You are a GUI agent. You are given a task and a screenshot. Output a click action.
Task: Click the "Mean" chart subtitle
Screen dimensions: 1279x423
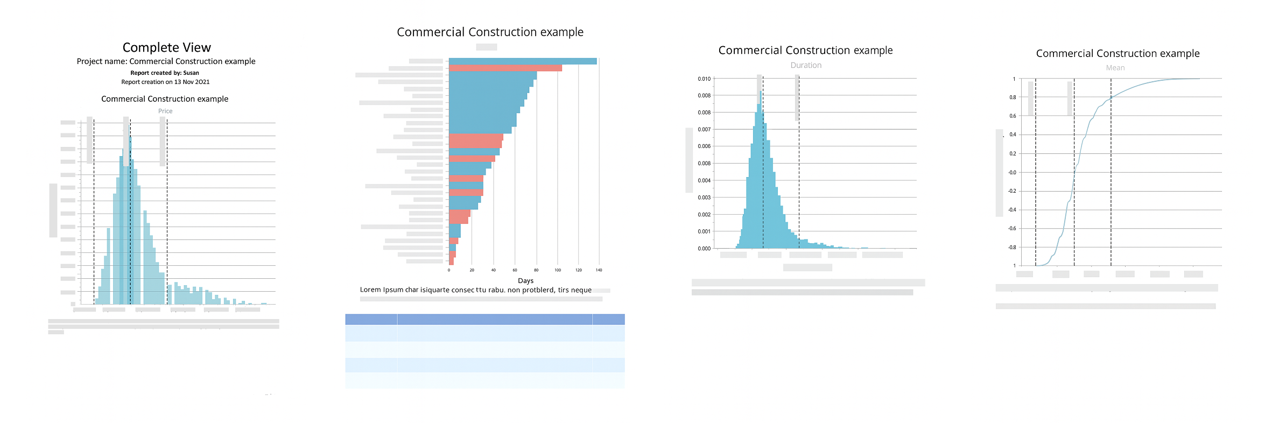pos(1115,68)
